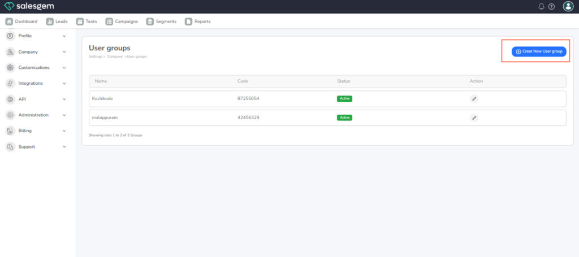Select the Customizations sidebar label
Viewport: 579px width, 257px height.
point(34,68)
